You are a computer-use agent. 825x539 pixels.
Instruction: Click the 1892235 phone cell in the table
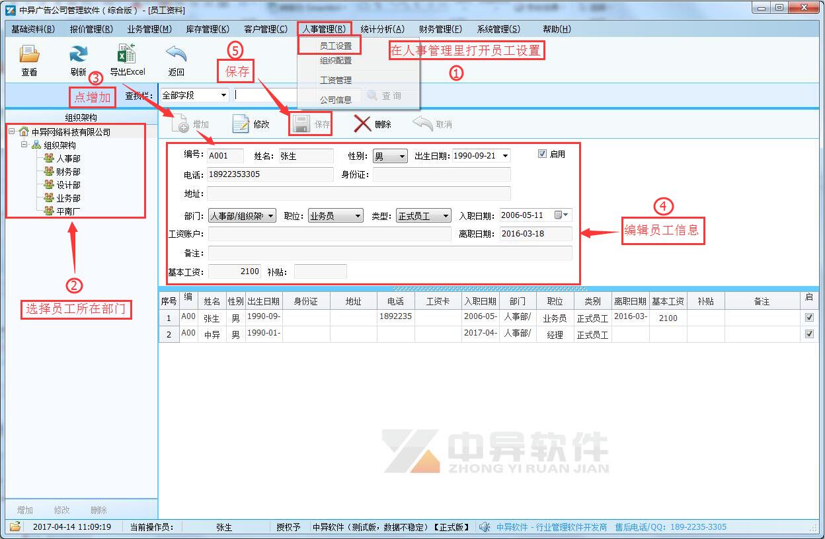[396, 317]
